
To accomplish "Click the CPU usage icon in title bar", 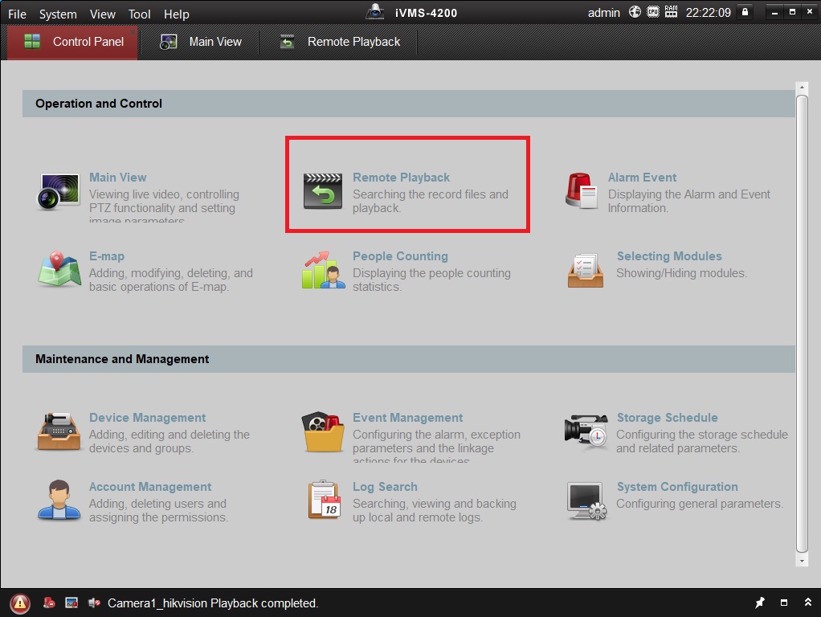I will 653,12.
